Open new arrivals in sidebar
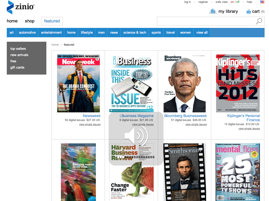This screenshot has height=201, width=269. [19, 55]
